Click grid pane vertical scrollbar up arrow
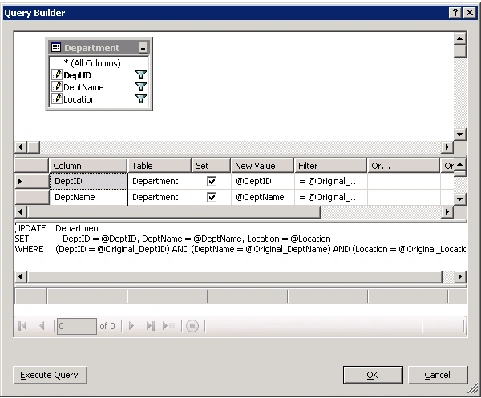Screen dimensions: 481x398 [460, 164]
